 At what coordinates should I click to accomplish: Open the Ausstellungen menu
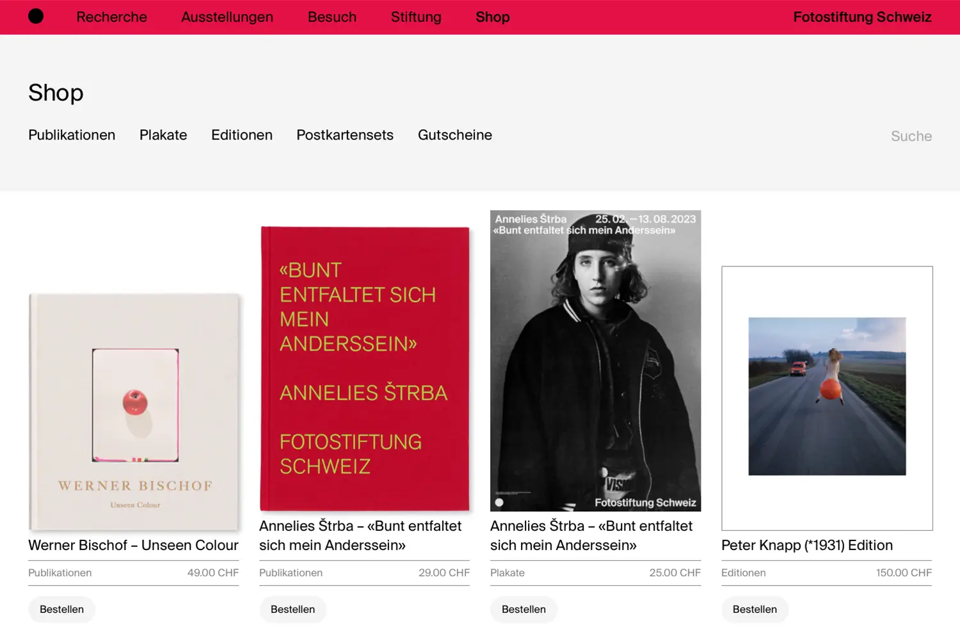point(227,17)
